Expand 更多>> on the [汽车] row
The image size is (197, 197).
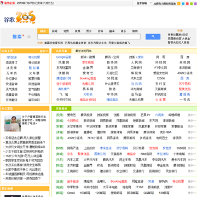coord(192,160)
